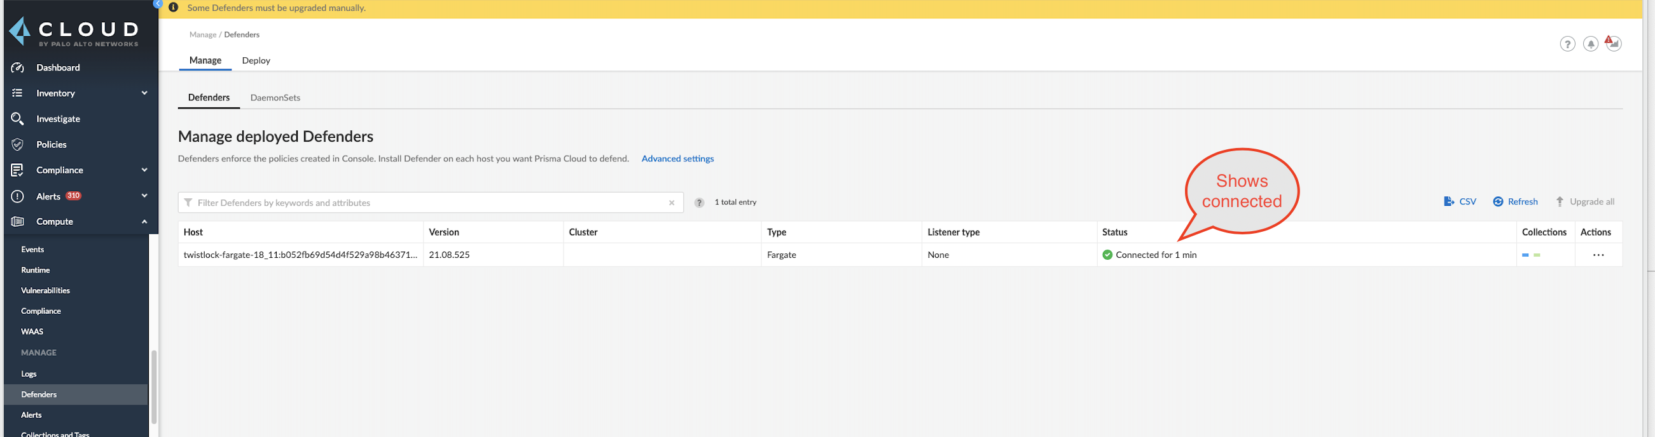Clear the Defenders filter field

[x=672, y=203]
